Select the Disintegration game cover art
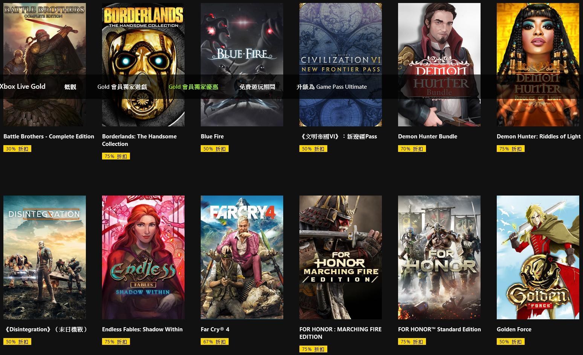583x355 pixels. (x=44, y=257)
